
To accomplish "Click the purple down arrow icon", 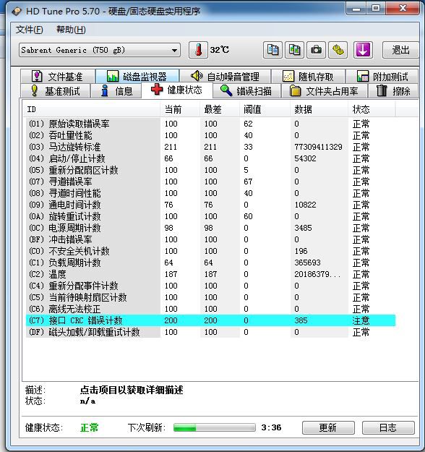I will [363, 50].
